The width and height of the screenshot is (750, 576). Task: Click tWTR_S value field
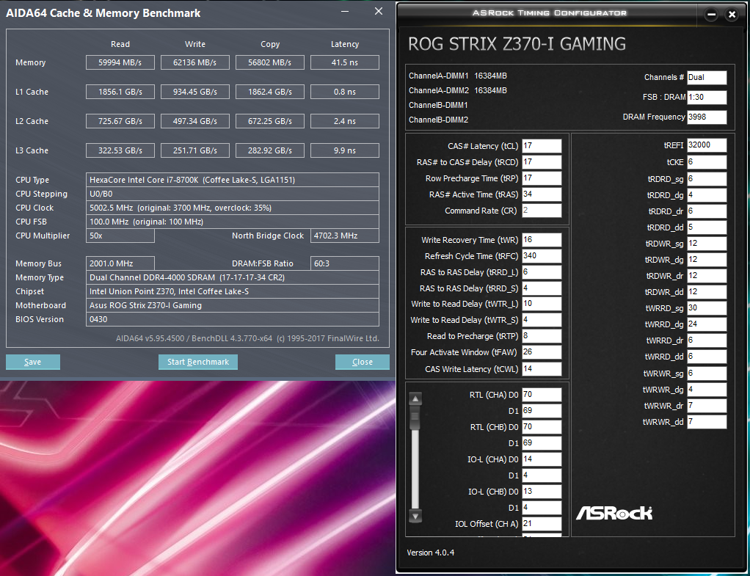point(542,320)
